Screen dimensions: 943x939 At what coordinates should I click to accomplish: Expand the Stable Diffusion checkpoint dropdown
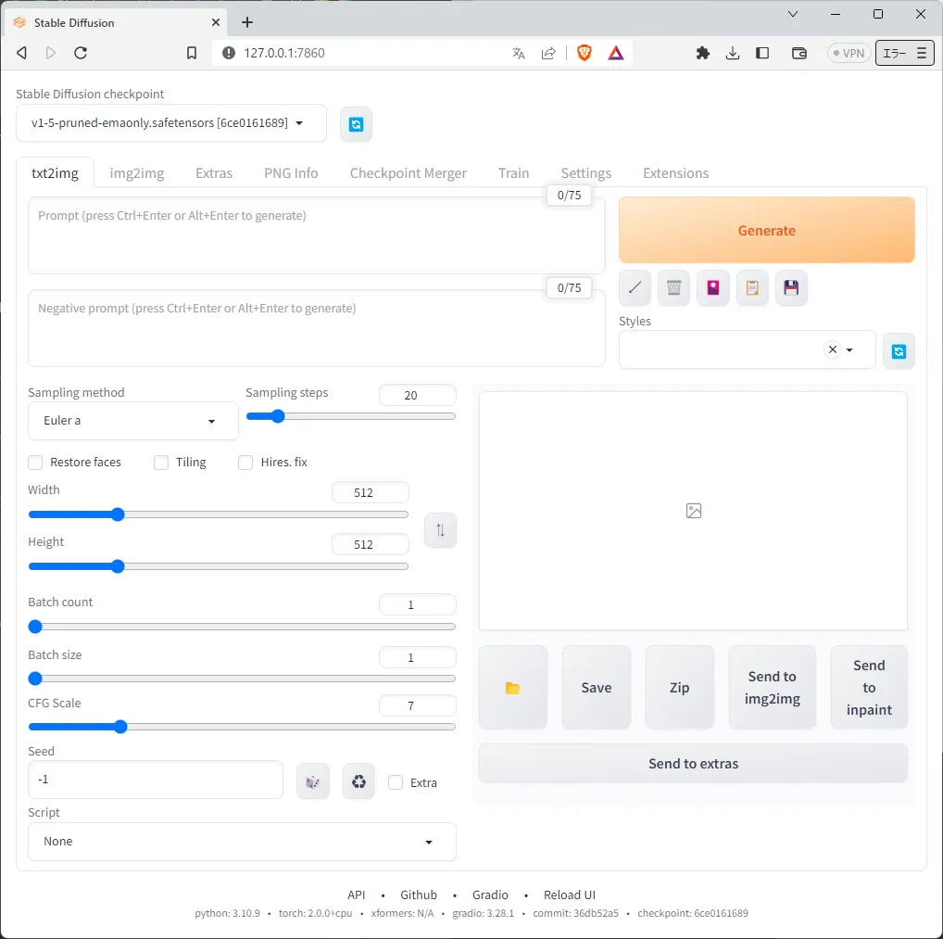[x=170, y=123]
